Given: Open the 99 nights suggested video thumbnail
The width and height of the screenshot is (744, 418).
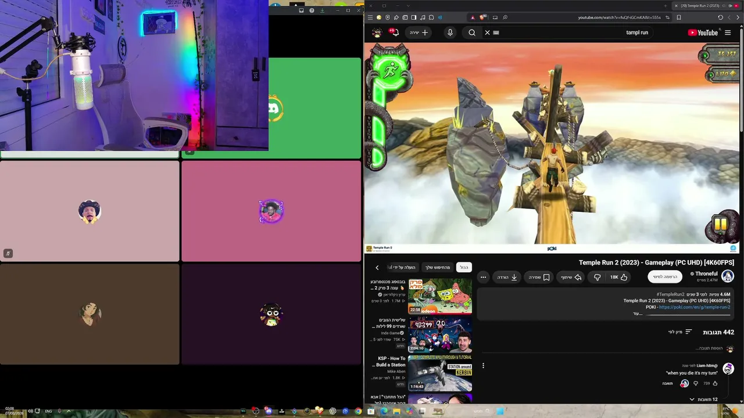Looking at the screenshot, I should (x=440, y=335).
